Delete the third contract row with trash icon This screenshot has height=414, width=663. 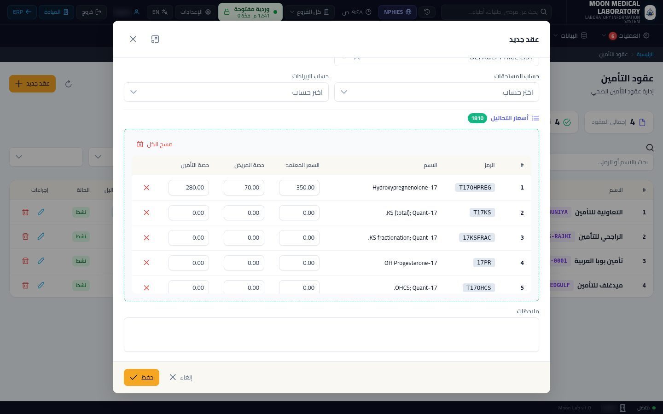click(x=25, y=261)
